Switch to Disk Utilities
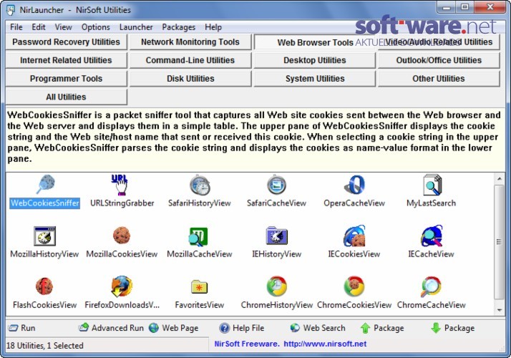511x358 pixels. pos(190,79)
